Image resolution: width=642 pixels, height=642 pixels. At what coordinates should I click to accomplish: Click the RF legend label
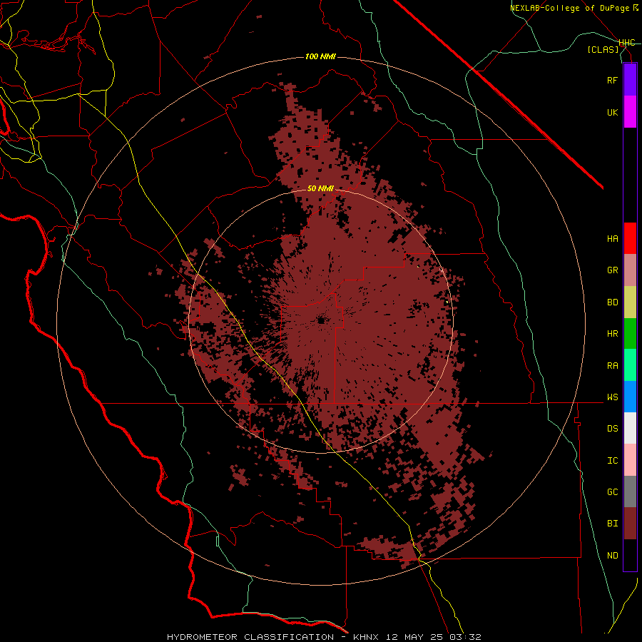[613, 81]
